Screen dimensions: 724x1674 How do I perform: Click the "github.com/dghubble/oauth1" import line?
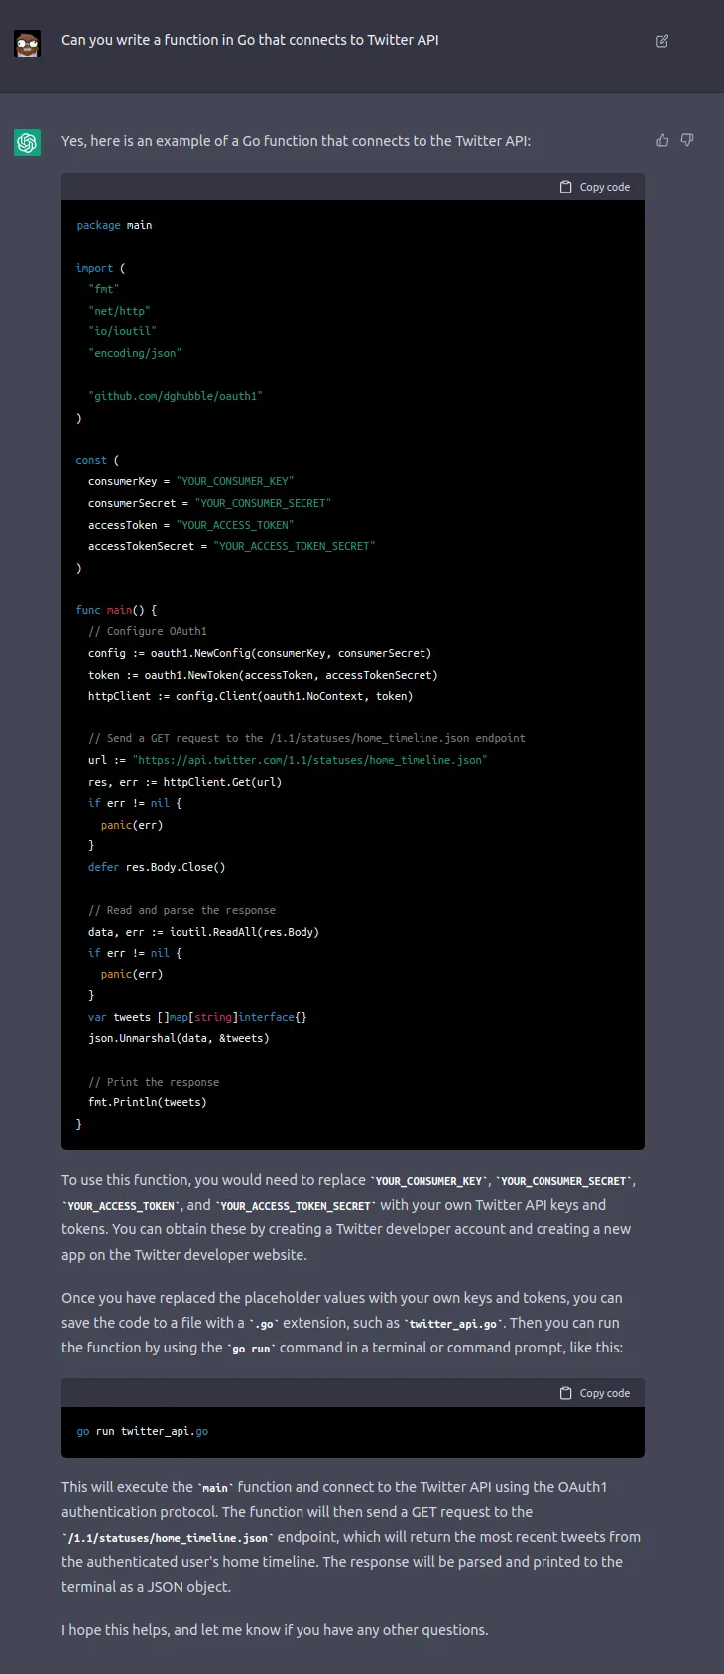pyautogui.click(x=176, y=396)
